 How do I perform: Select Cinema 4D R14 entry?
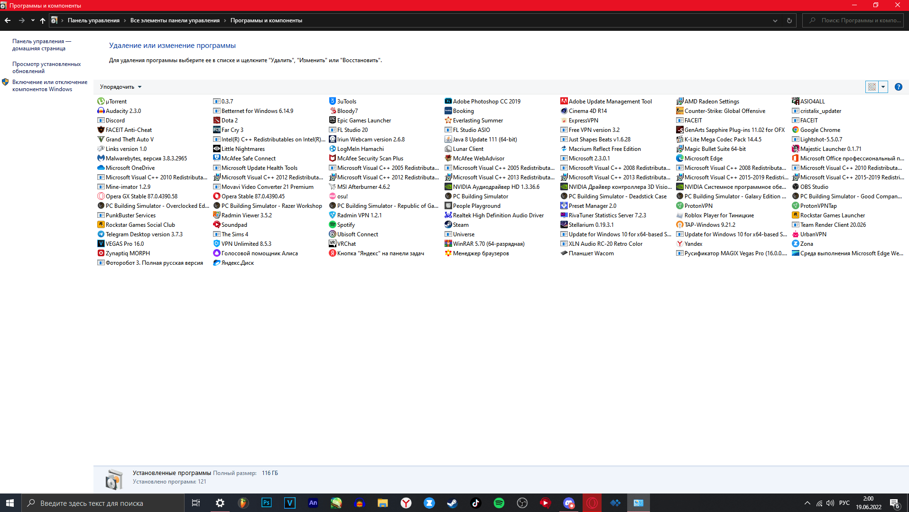[584, 111]
